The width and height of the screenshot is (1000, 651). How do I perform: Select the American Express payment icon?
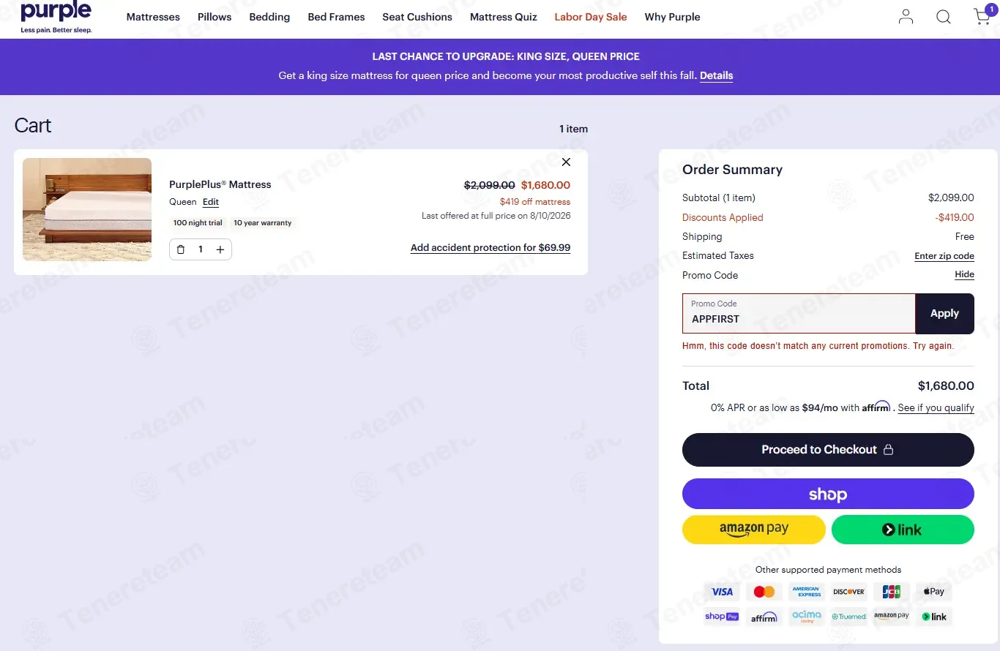coord(806,592)
